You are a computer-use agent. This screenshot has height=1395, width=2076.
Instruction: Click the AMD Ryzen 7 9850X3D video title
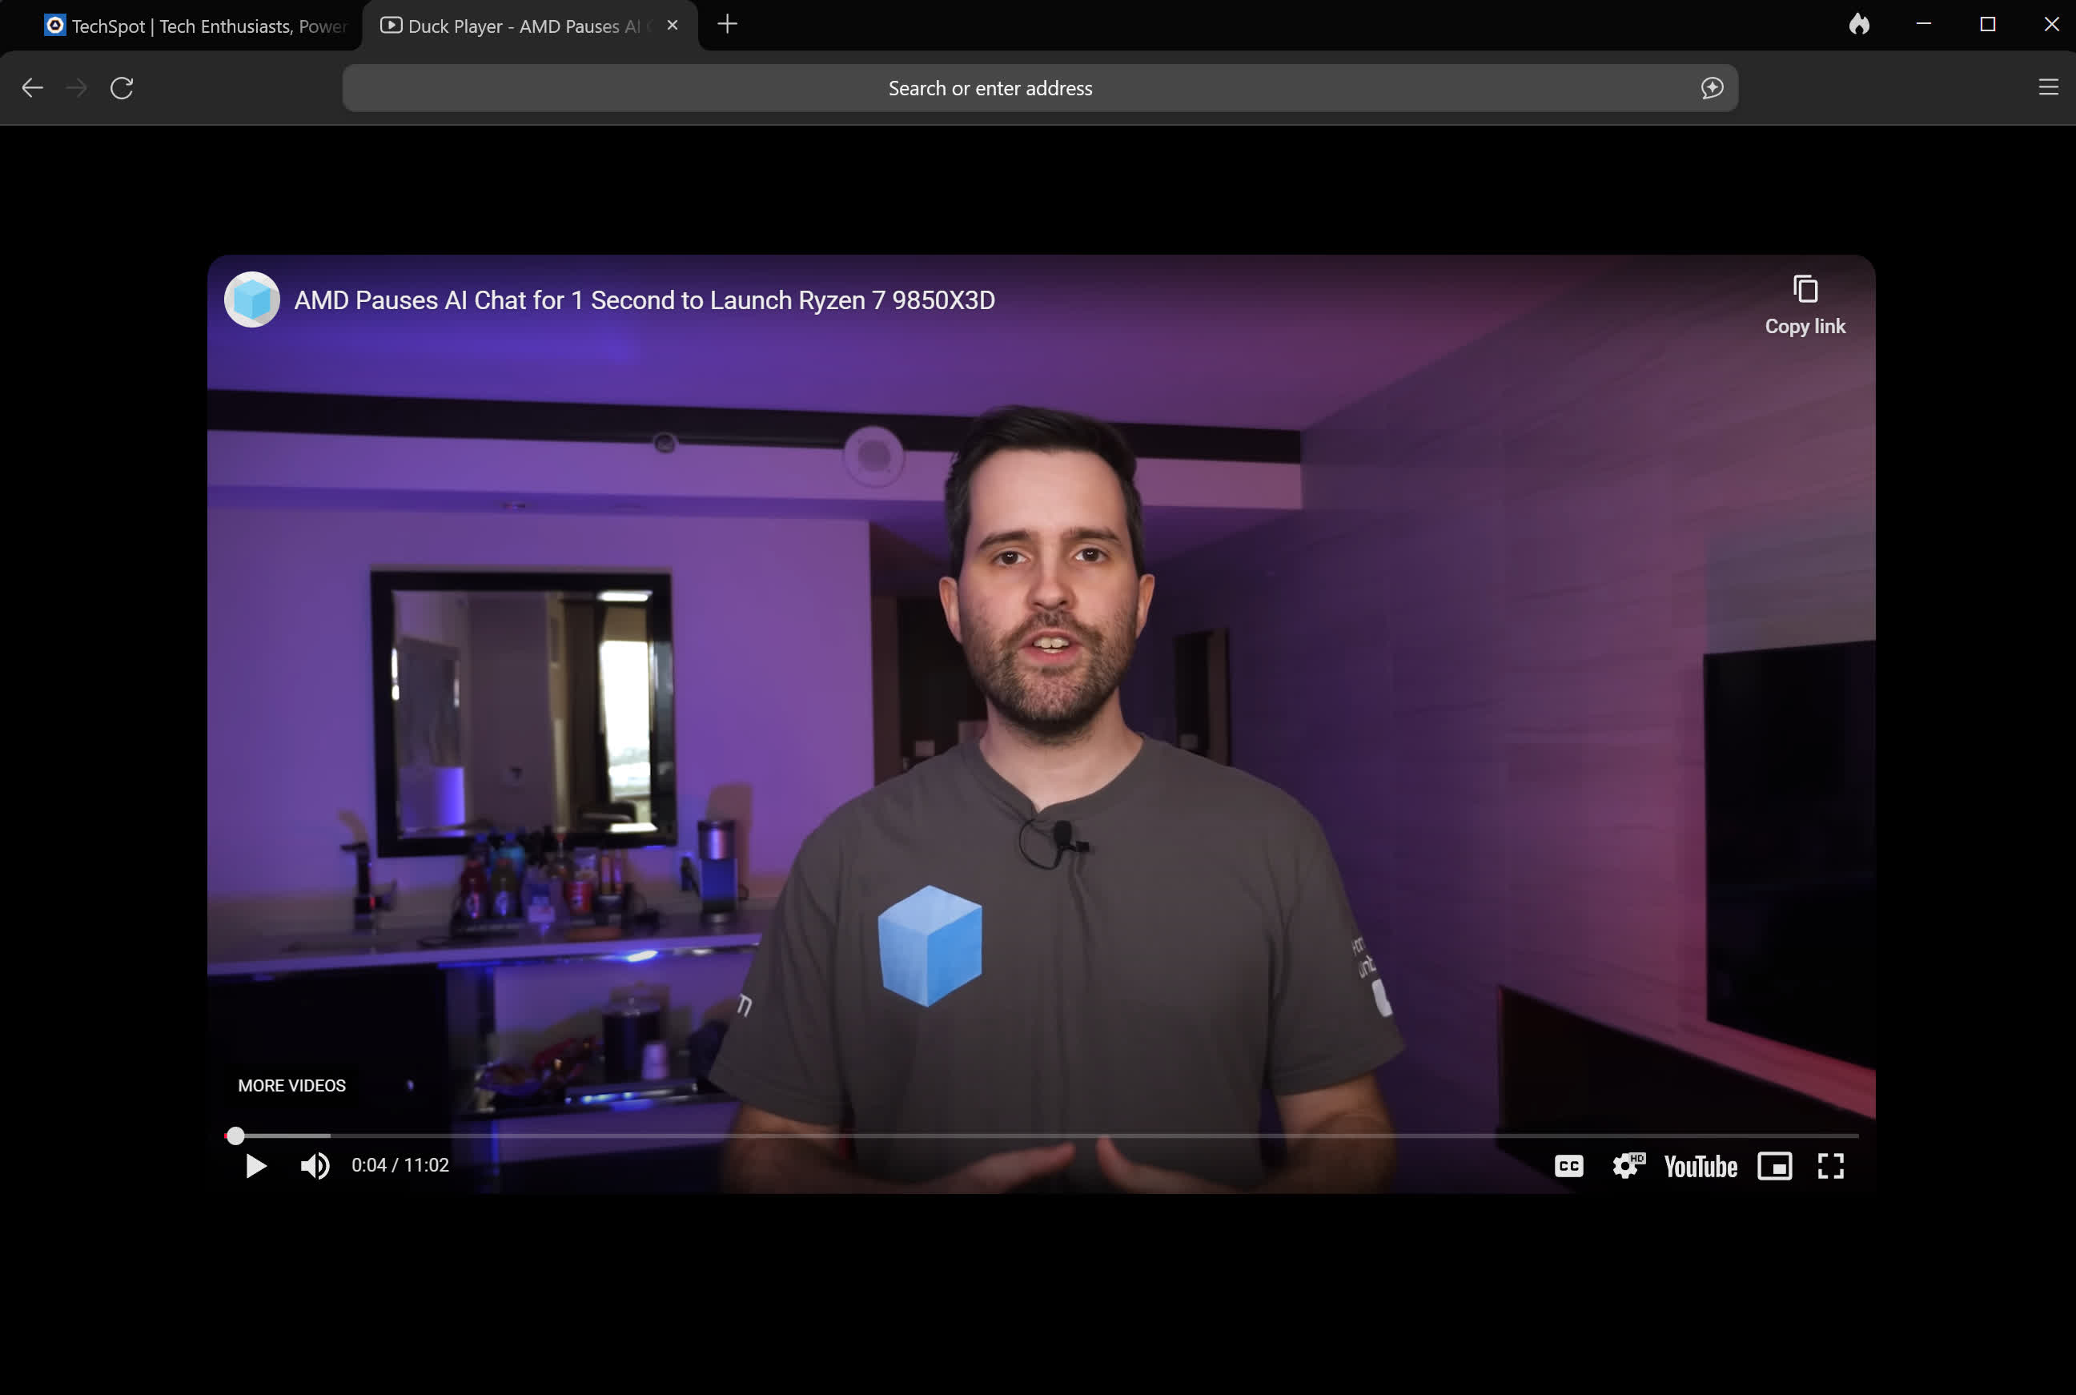(644, 301)
